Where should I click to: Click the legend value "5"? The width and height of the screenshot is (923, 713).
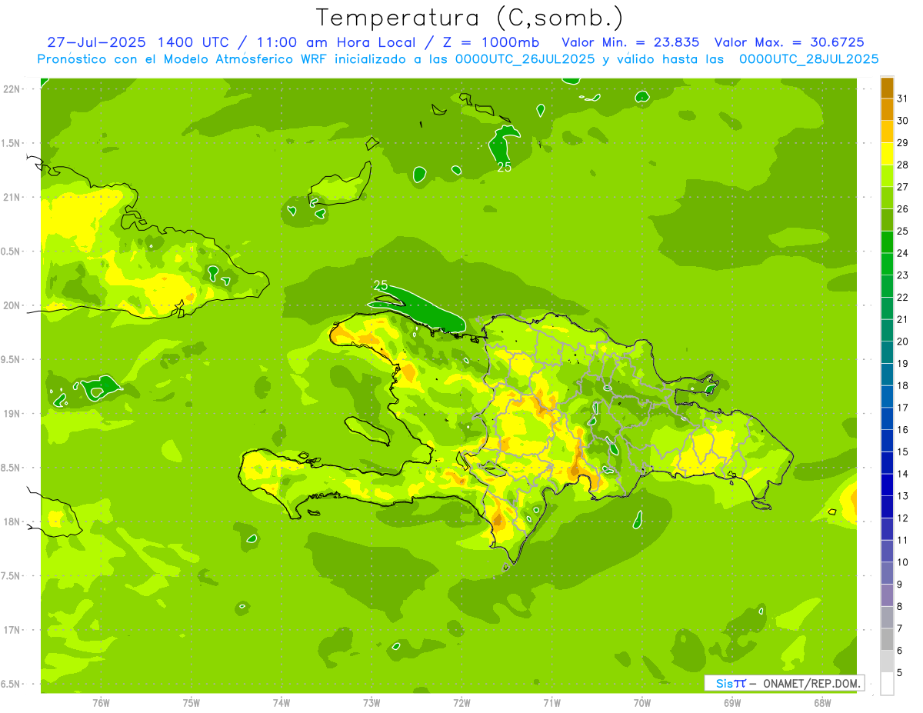coord(900,672)
